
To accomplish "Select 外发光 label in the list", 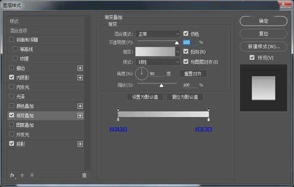I will pos(23,134).
